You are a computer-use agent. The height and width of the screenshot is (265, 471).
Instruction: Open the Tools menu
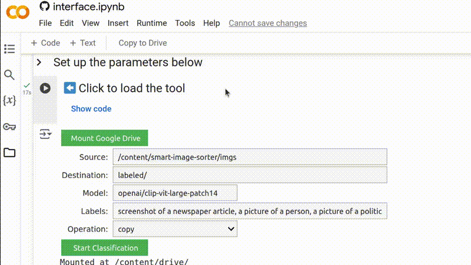185,23
